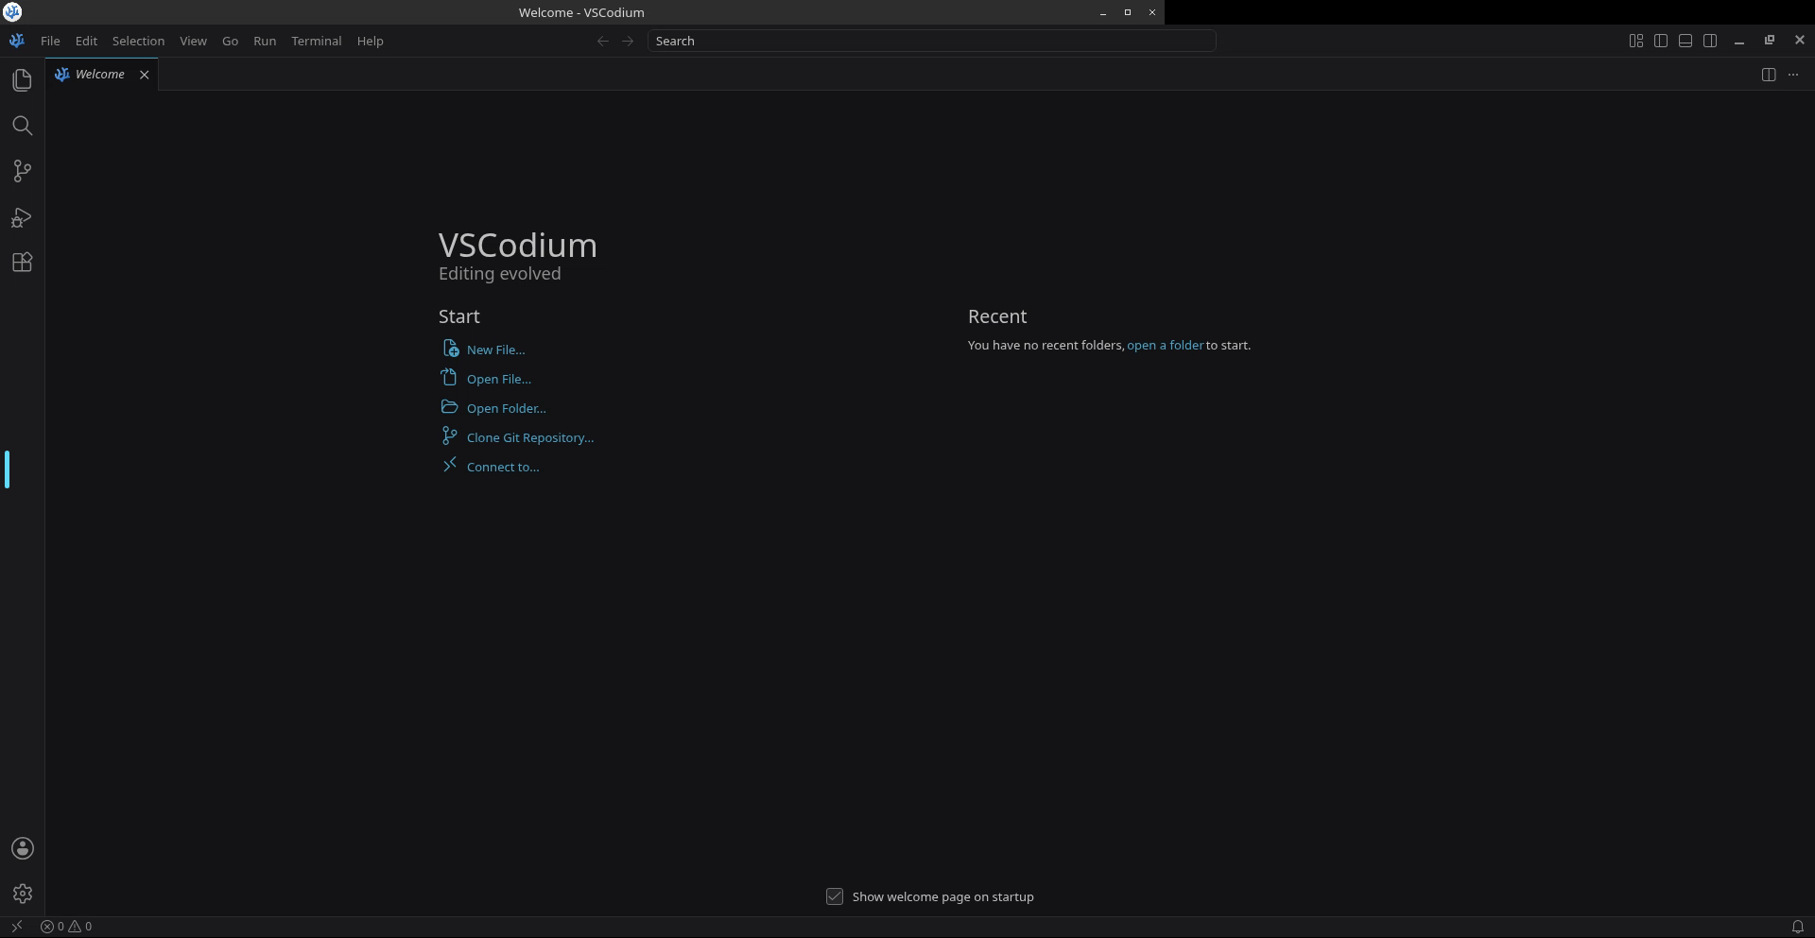
Task: Select the Welcome tab
Action: point(100,75)
